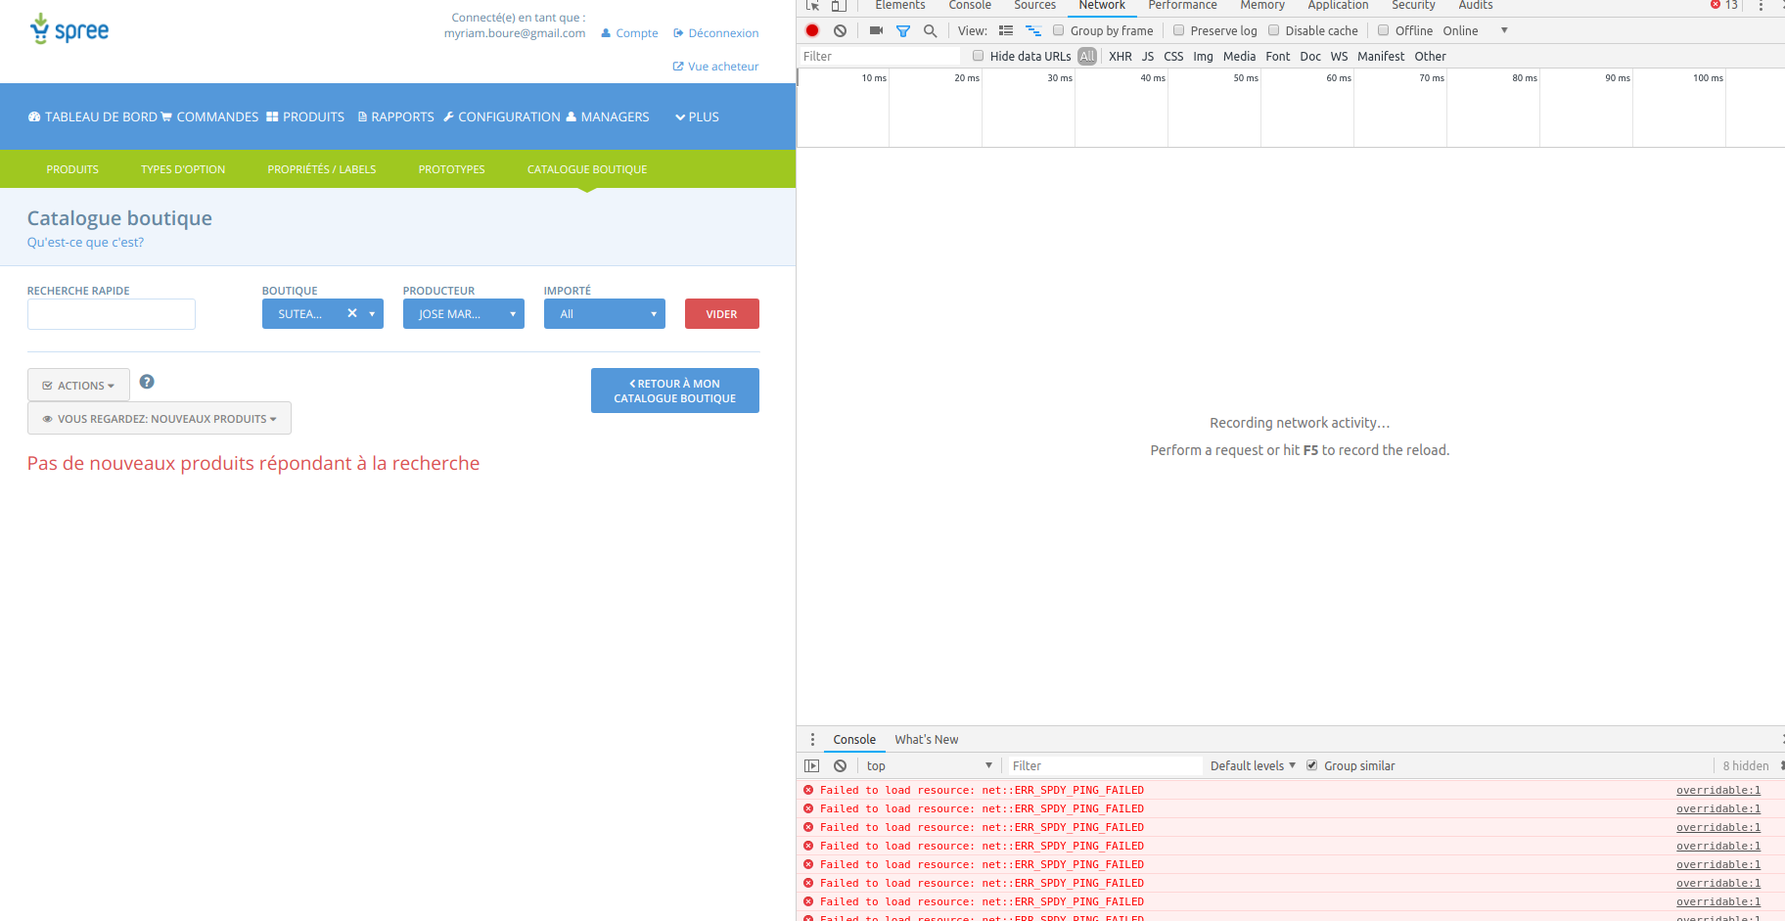The width and height of the screenshot is (1785, 921).
Task: Expand the Importé dropdown showing All
Action: coord(605,314)
